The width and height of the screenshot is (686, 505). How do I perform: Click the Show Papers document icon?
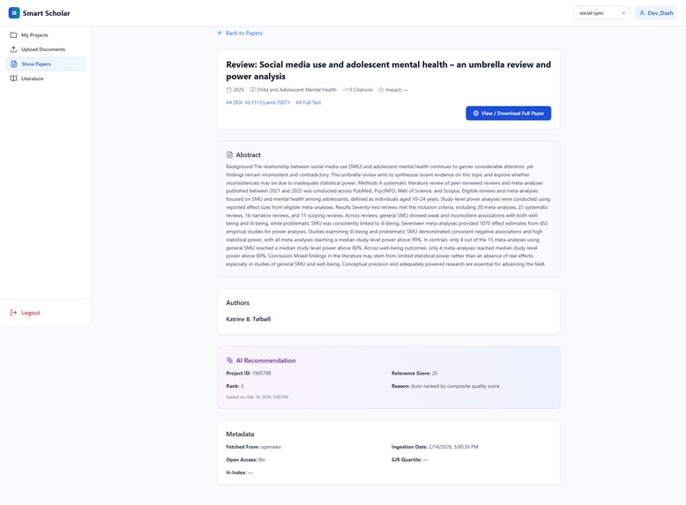click(x=13, y=63)
